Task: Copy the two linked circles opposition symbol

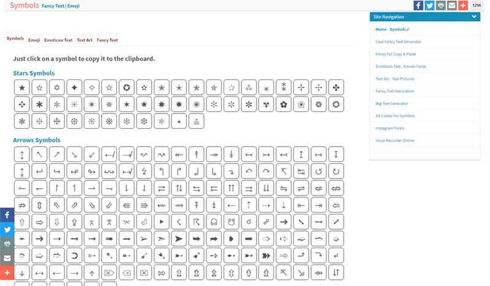Action: pos(266,222)
